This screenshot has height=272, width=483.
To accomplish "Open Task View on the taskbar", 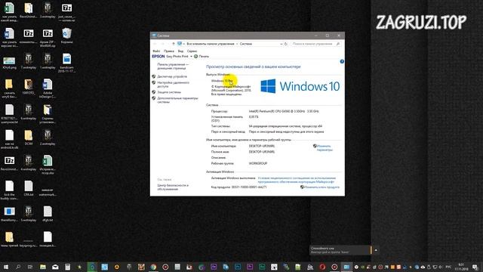I will pos(30,267).
